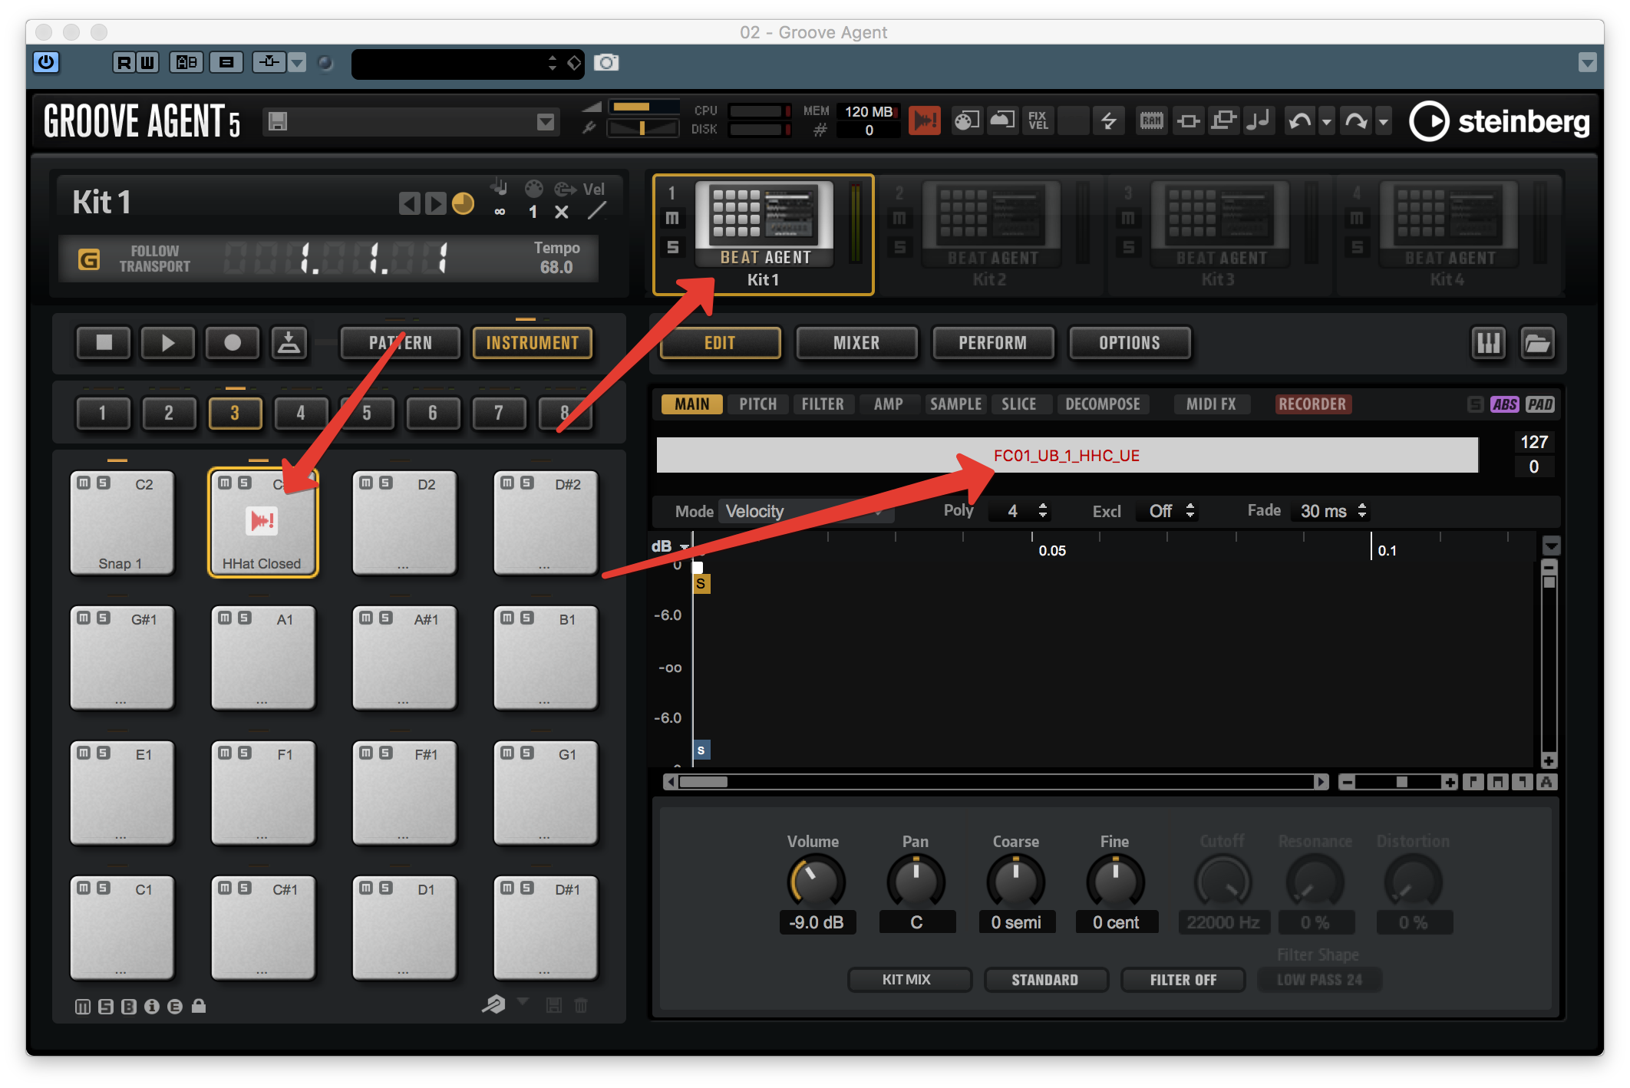The image size is (1630, 1088).
Task: Click the FILTER OFF button
Action: click(1183, 980)
